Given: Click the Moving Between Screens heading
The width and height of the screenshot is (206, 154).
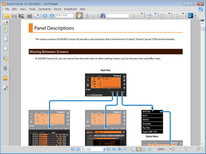Looking at the screenshot, I should (x=49, y=52).
